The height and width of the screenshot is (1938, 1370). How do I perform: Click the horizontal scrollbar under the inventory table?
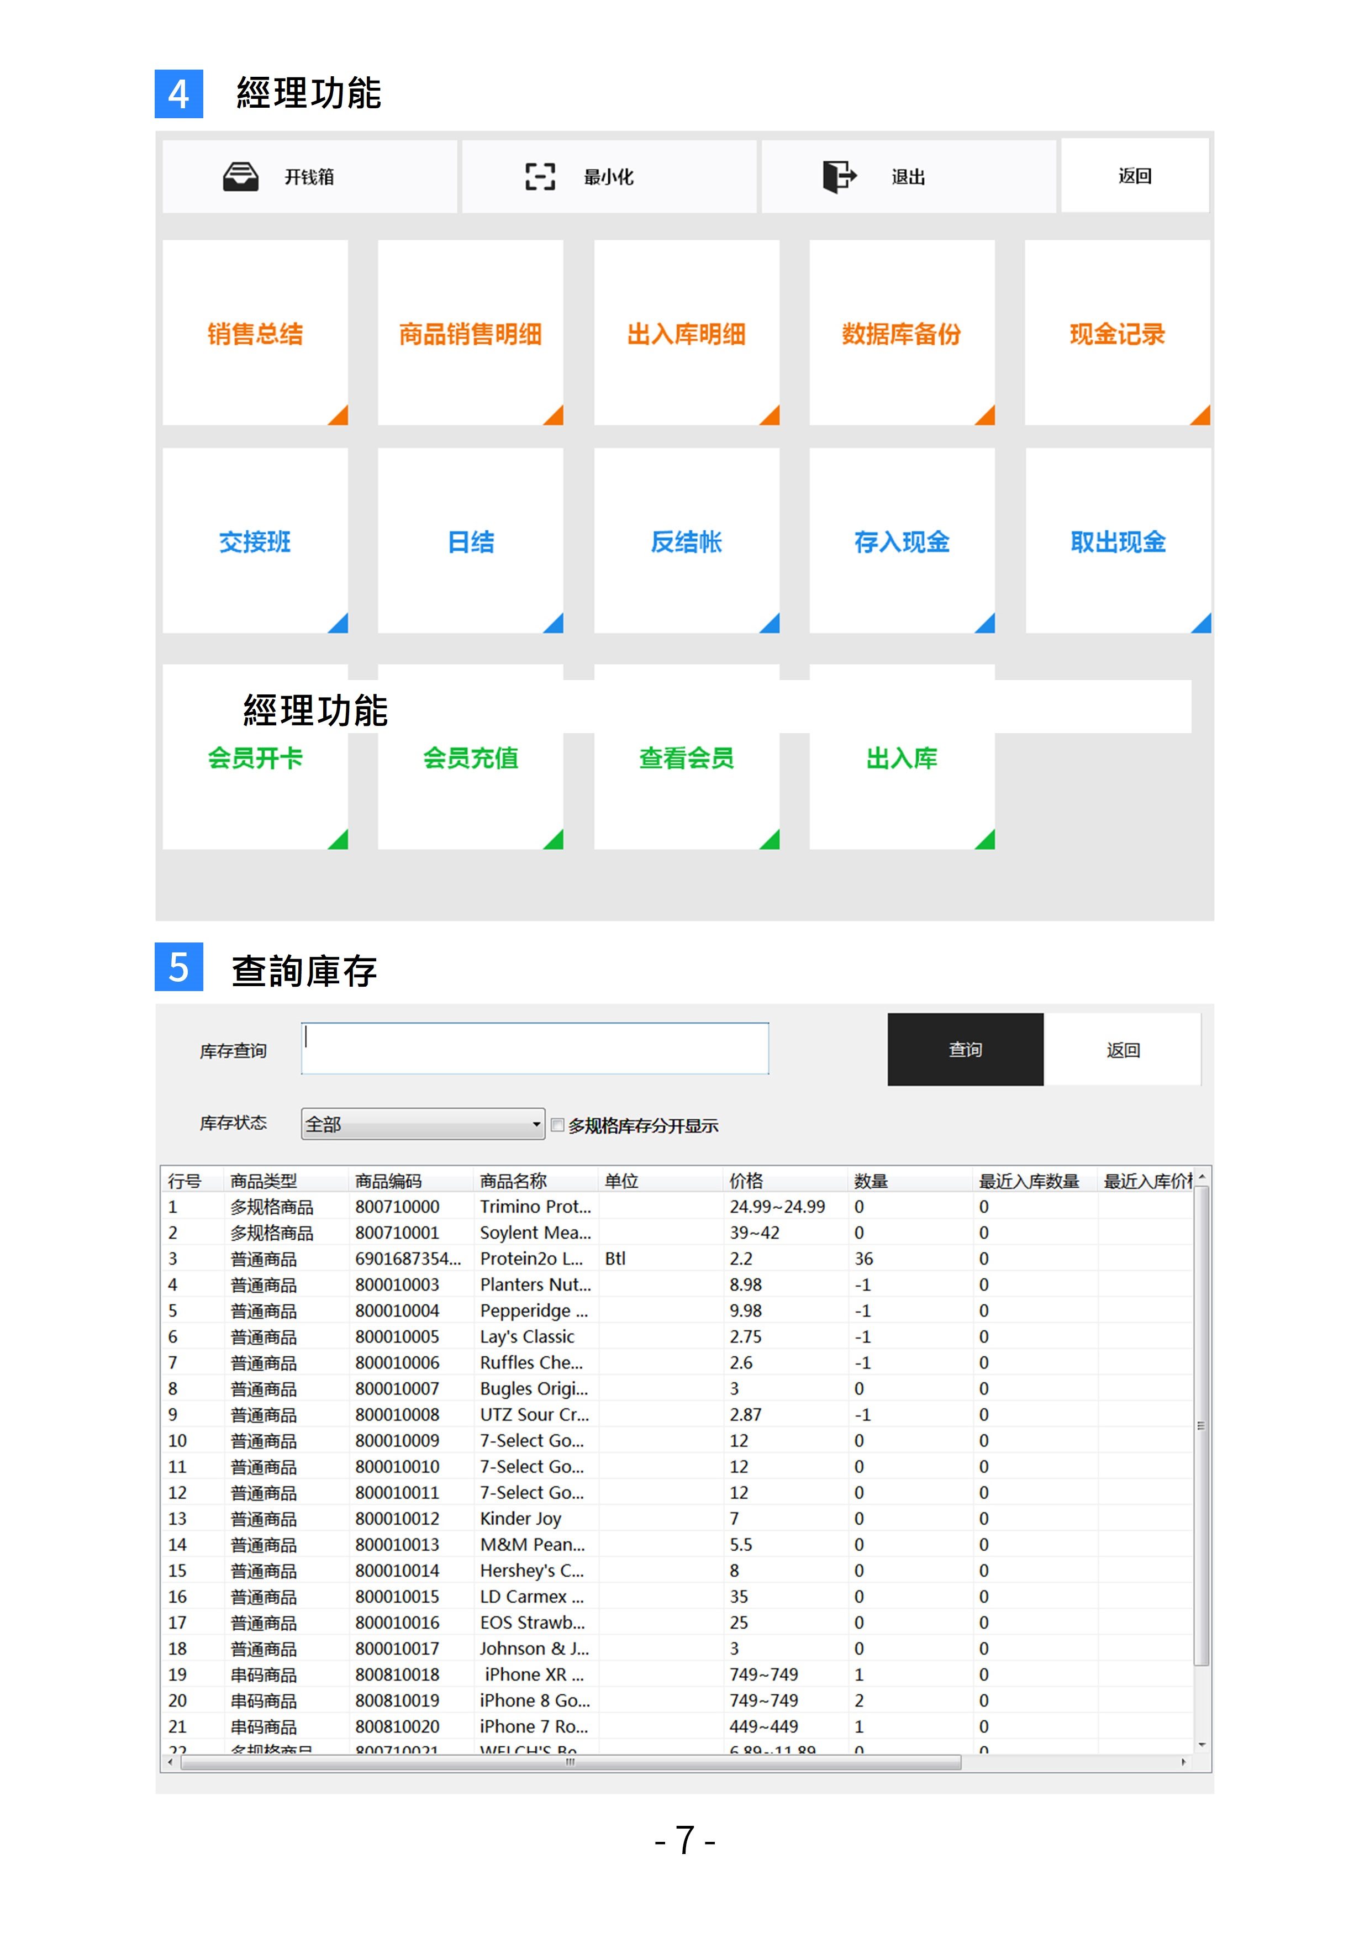pyautogui.click(x=570, y=1762)
